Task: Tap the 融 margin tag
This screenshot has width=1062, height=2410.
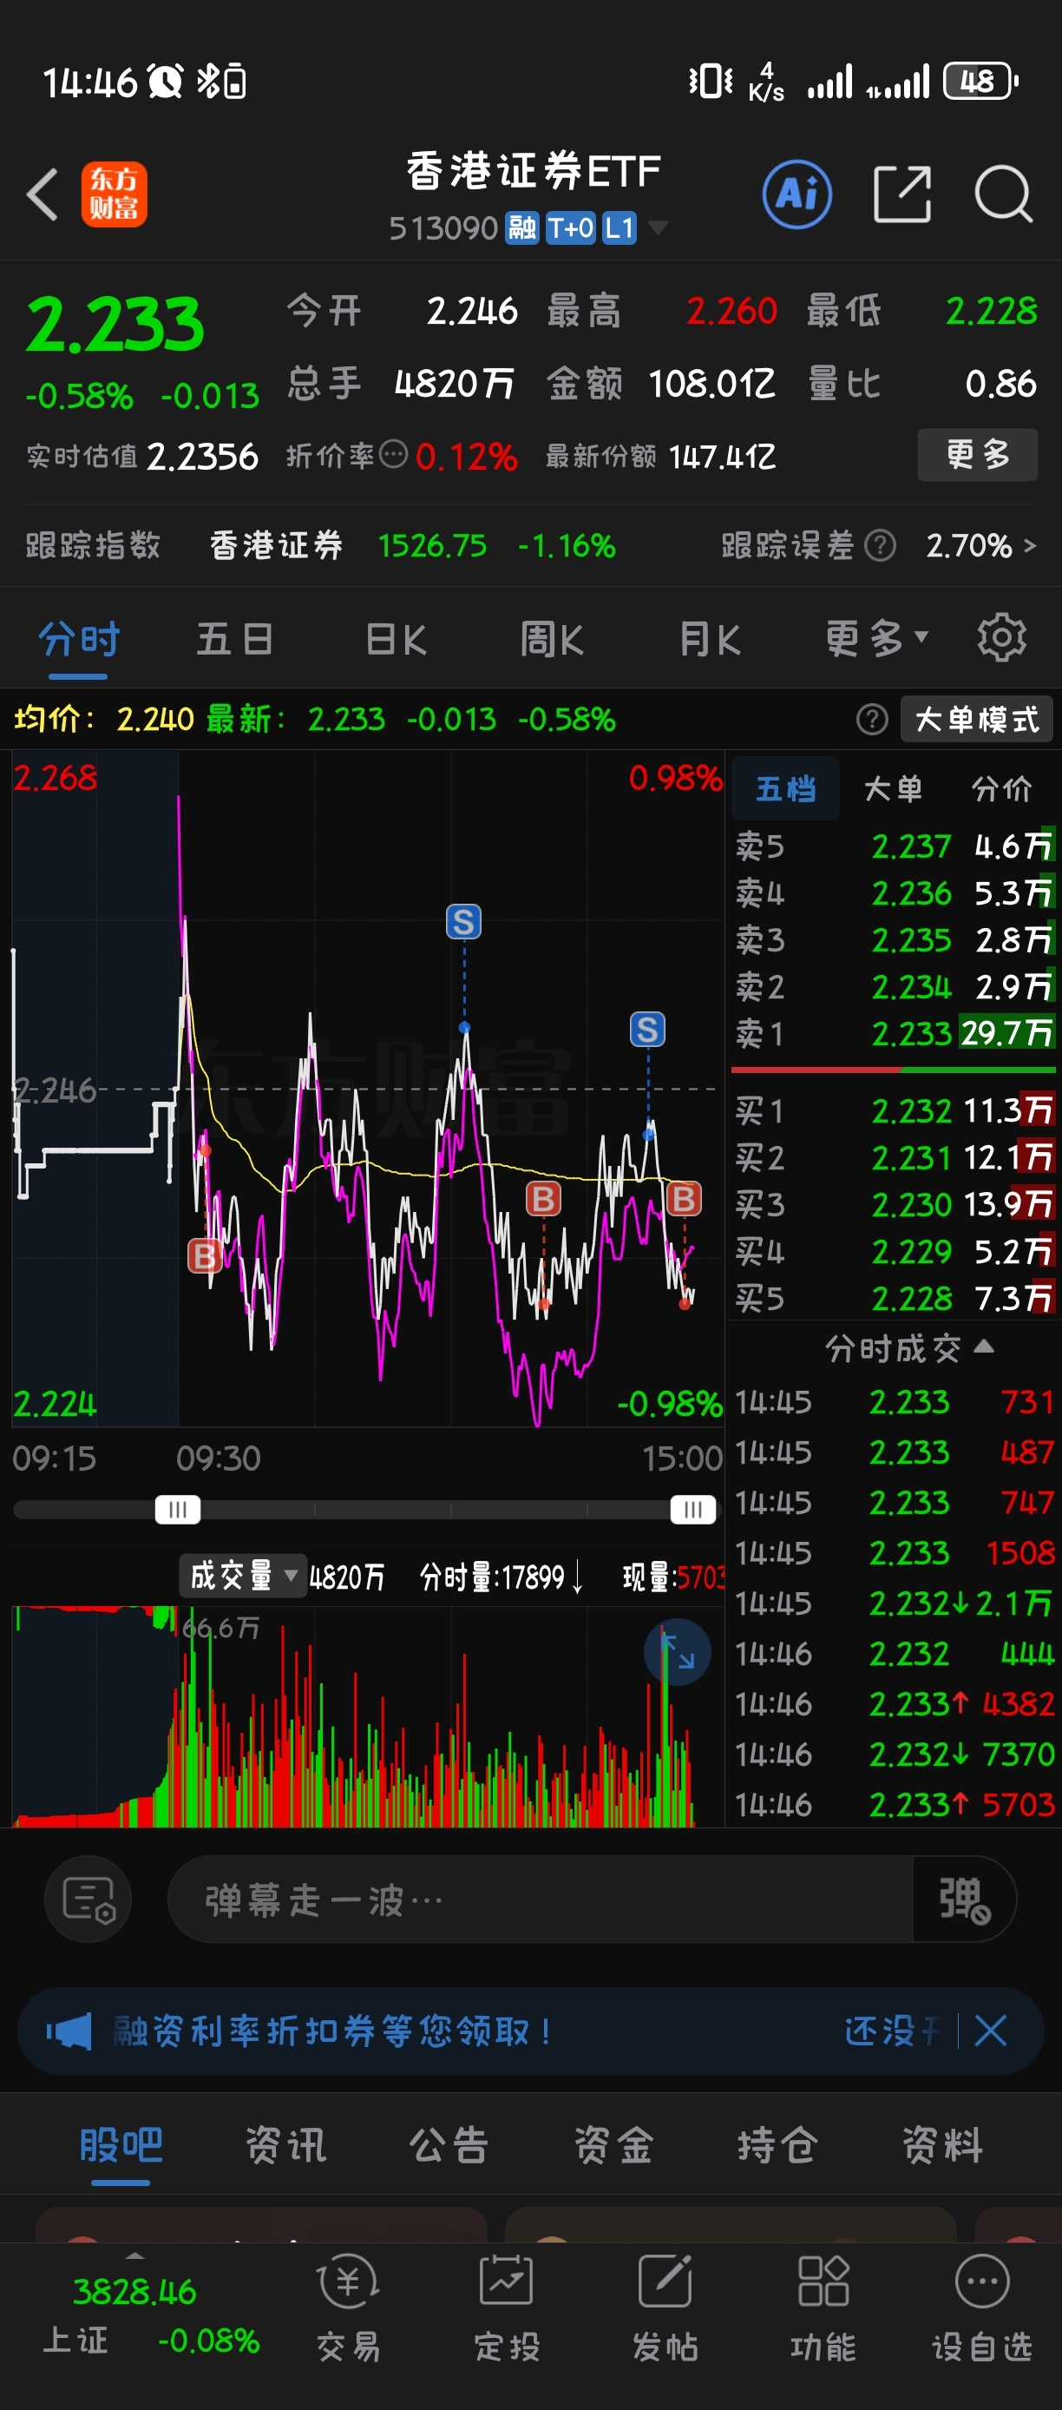Action: tap(521, 227)
